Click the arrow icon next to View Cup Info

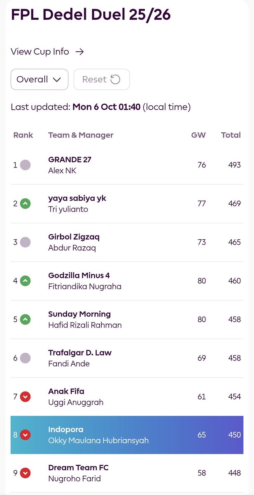[80, 52]
